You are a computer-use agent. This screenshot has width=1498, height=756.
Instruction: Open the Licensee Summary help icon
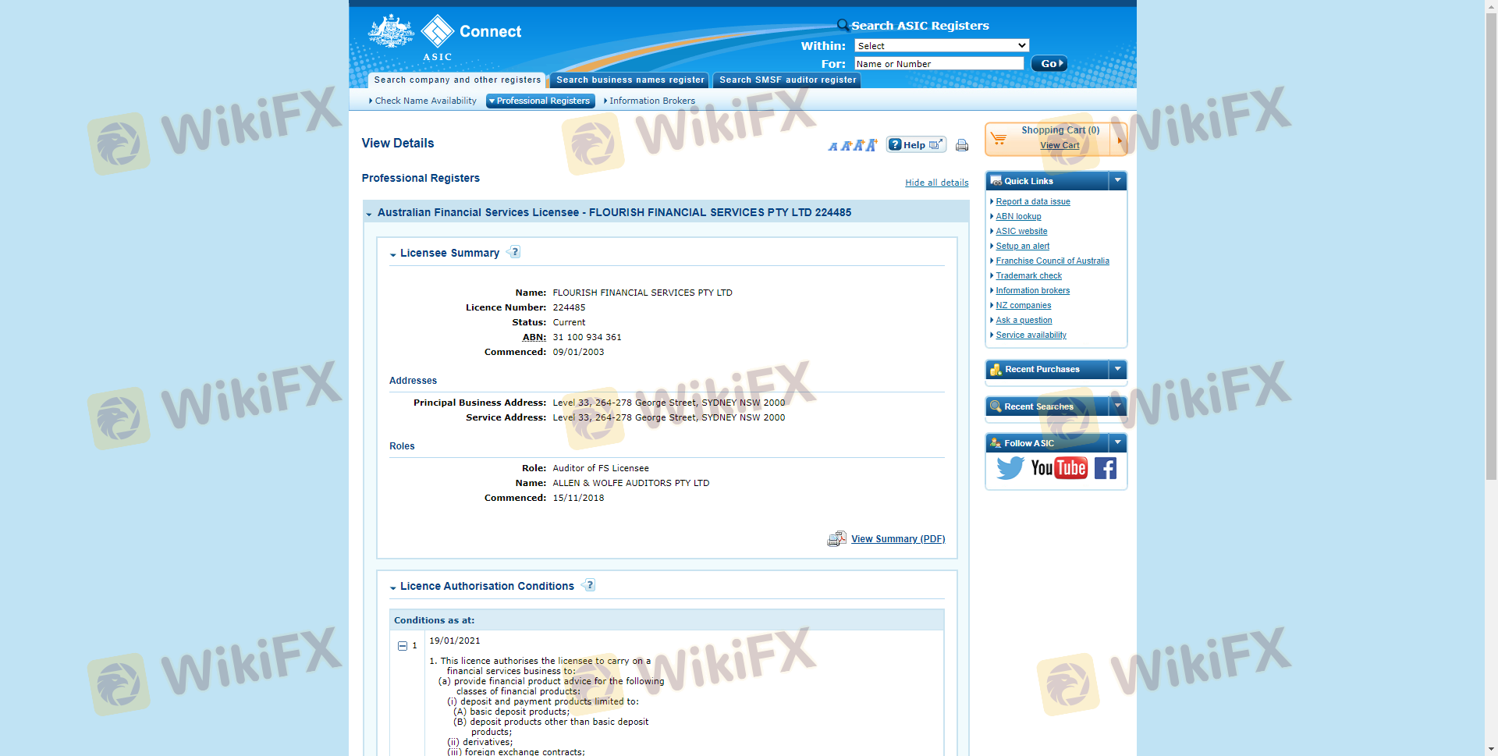click(x=513, y=252)
